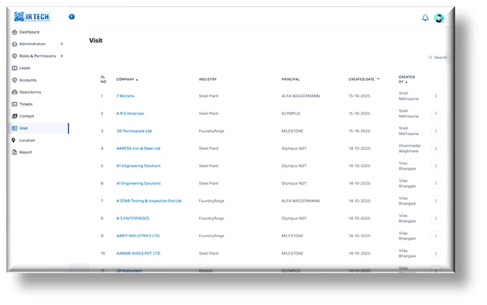Open row actions menu for AARESS Iron & Steel

pyautogui.click(x=436, y=148)
